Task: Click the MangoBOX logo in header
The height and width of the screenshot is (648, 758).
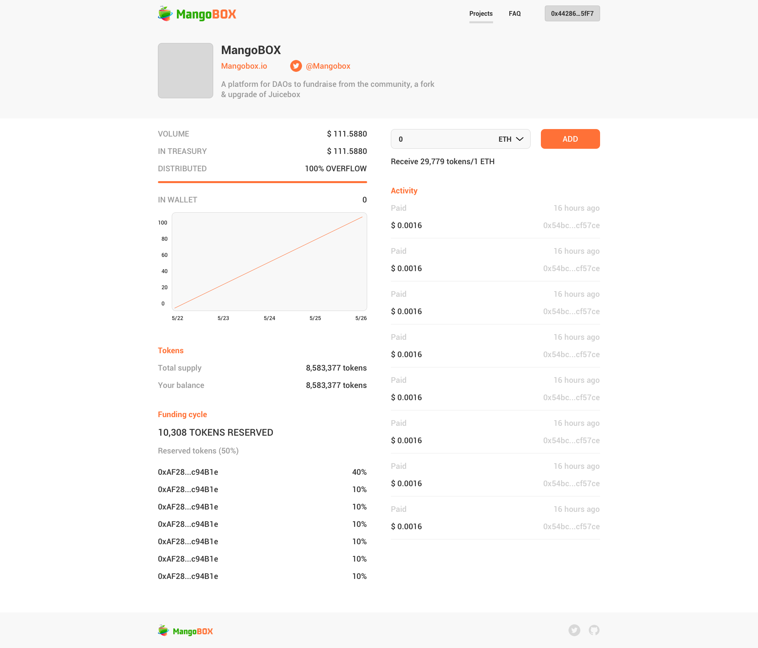Action: [x=197, y=14]
